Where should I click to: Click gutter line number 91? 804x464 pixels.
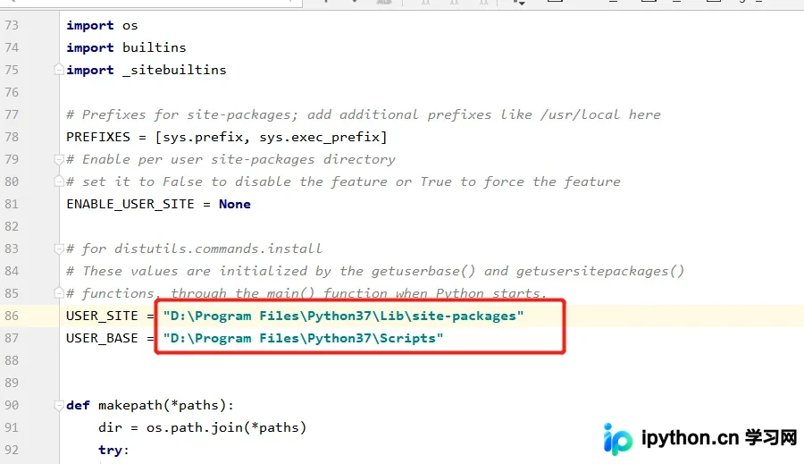12,427
